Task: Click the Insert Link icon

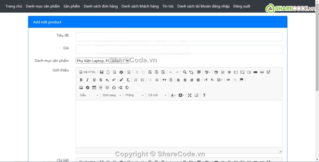Action: [228, 80]
